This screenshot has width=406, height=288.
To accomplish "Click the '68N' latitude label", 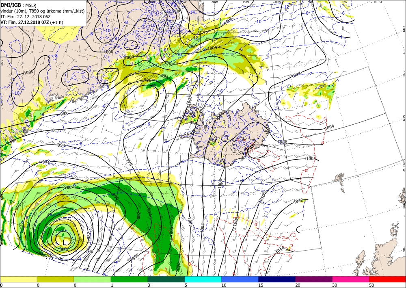I will click(x=404, y=29).
